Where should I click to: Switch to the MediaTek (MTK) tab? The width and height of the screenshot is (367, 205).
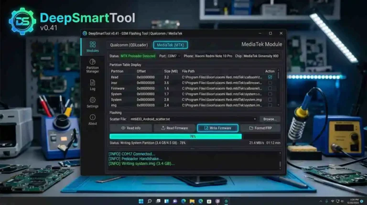click(x=171, y=45)
